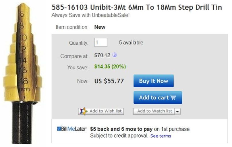This screenshot has height=147, width=232.
Task: Open the See terms link
Action: [161, 136]
